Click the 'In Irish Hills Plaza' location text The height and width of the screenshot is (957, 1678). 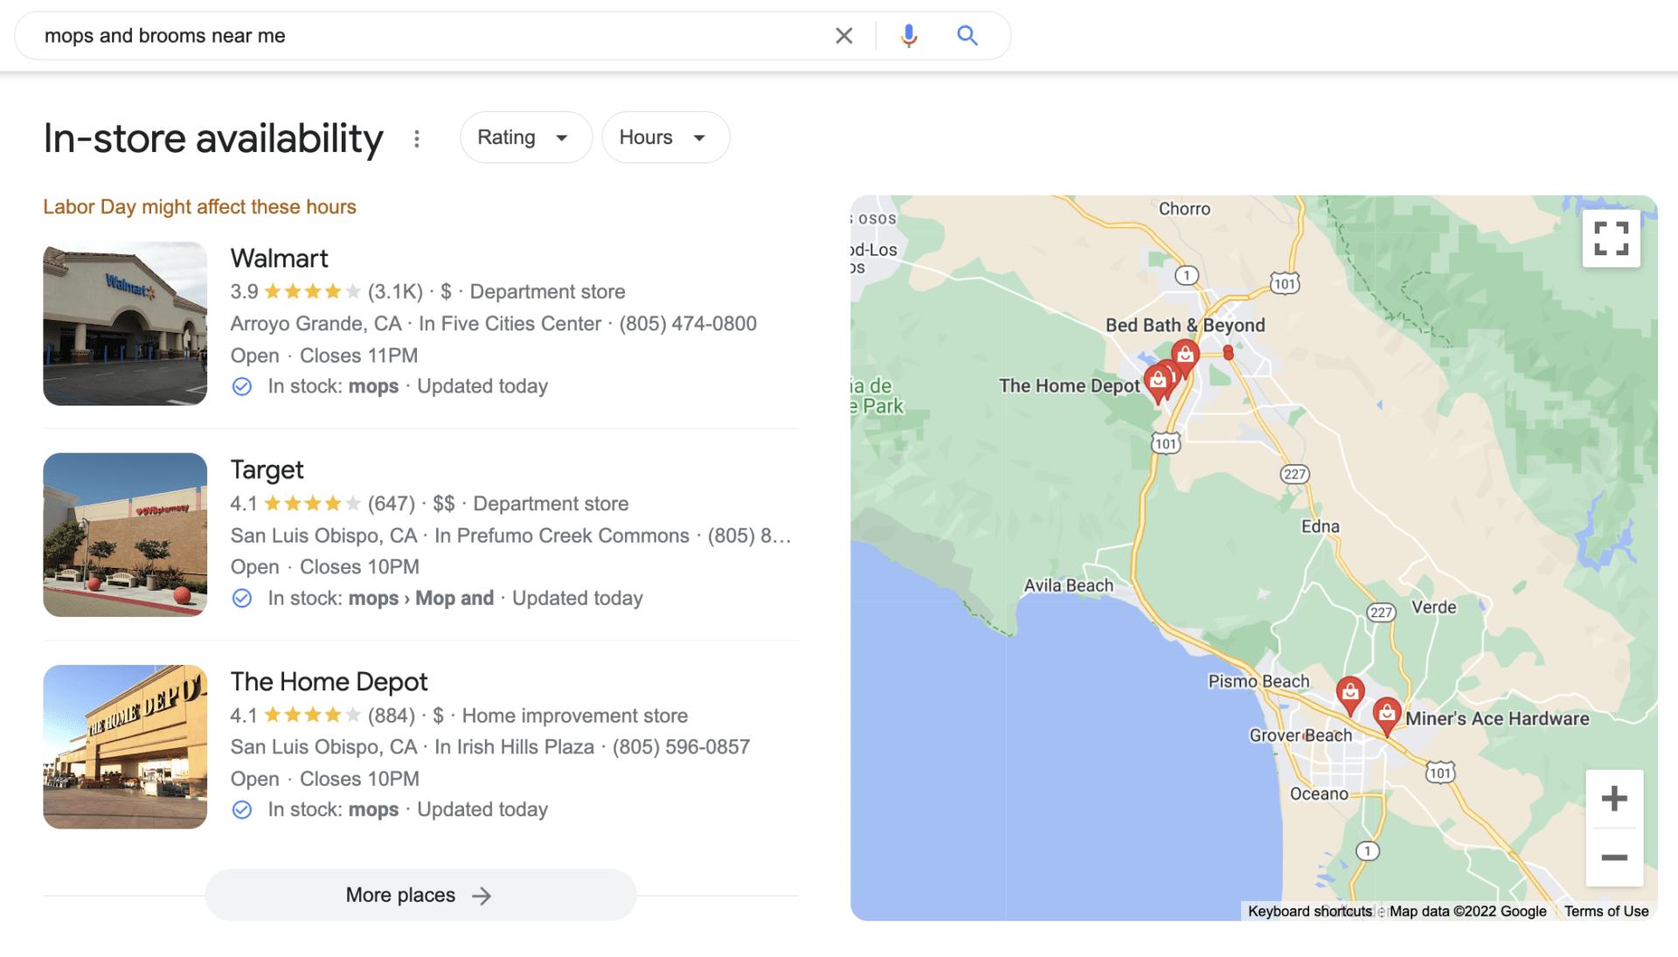point(514,746)
